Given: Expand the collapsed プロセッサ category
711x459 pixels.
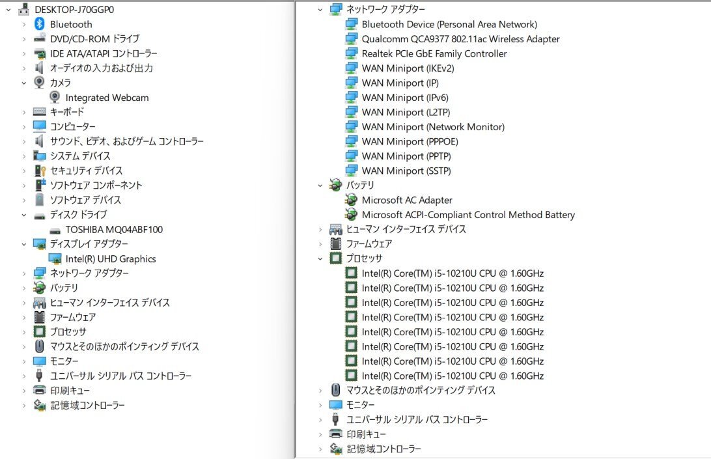Looking at the screenshot, I should click(x=24, y=332).
